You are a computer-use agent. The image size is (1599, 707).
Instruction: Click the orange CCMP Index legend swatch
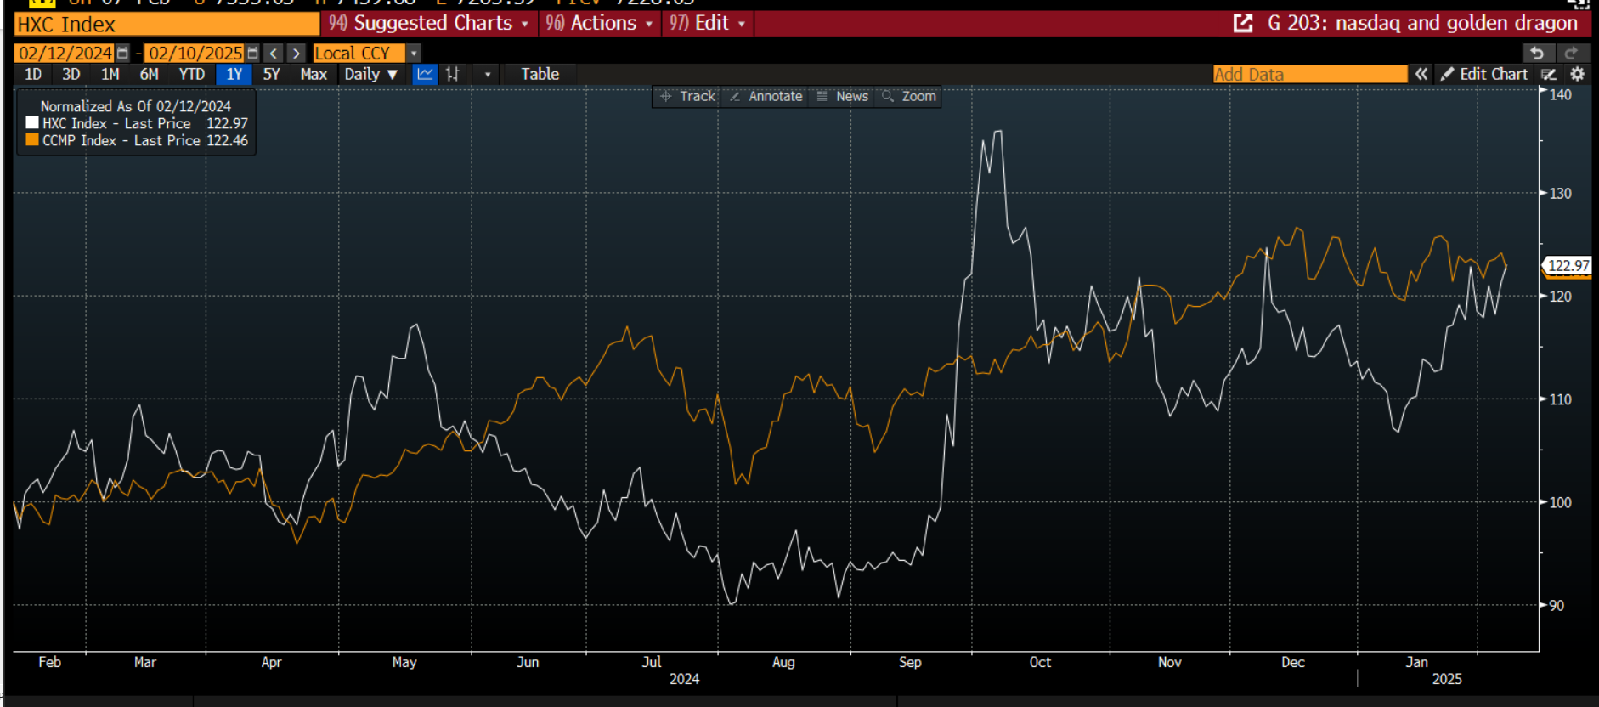32,140
